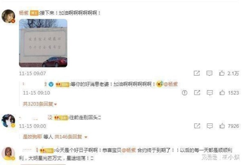
Task: Open 杨紫's avatar picture
Action: (8, 16)
